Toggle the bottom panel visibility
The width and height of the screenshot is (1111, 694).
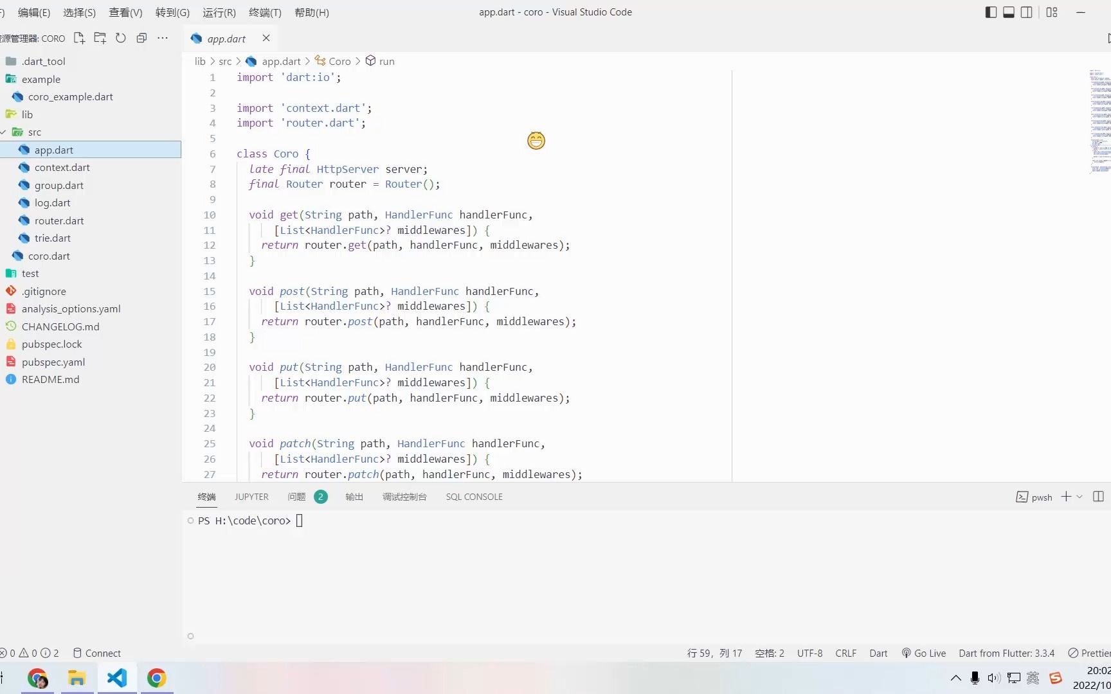pyautogui.click(x=1008, y=12)
